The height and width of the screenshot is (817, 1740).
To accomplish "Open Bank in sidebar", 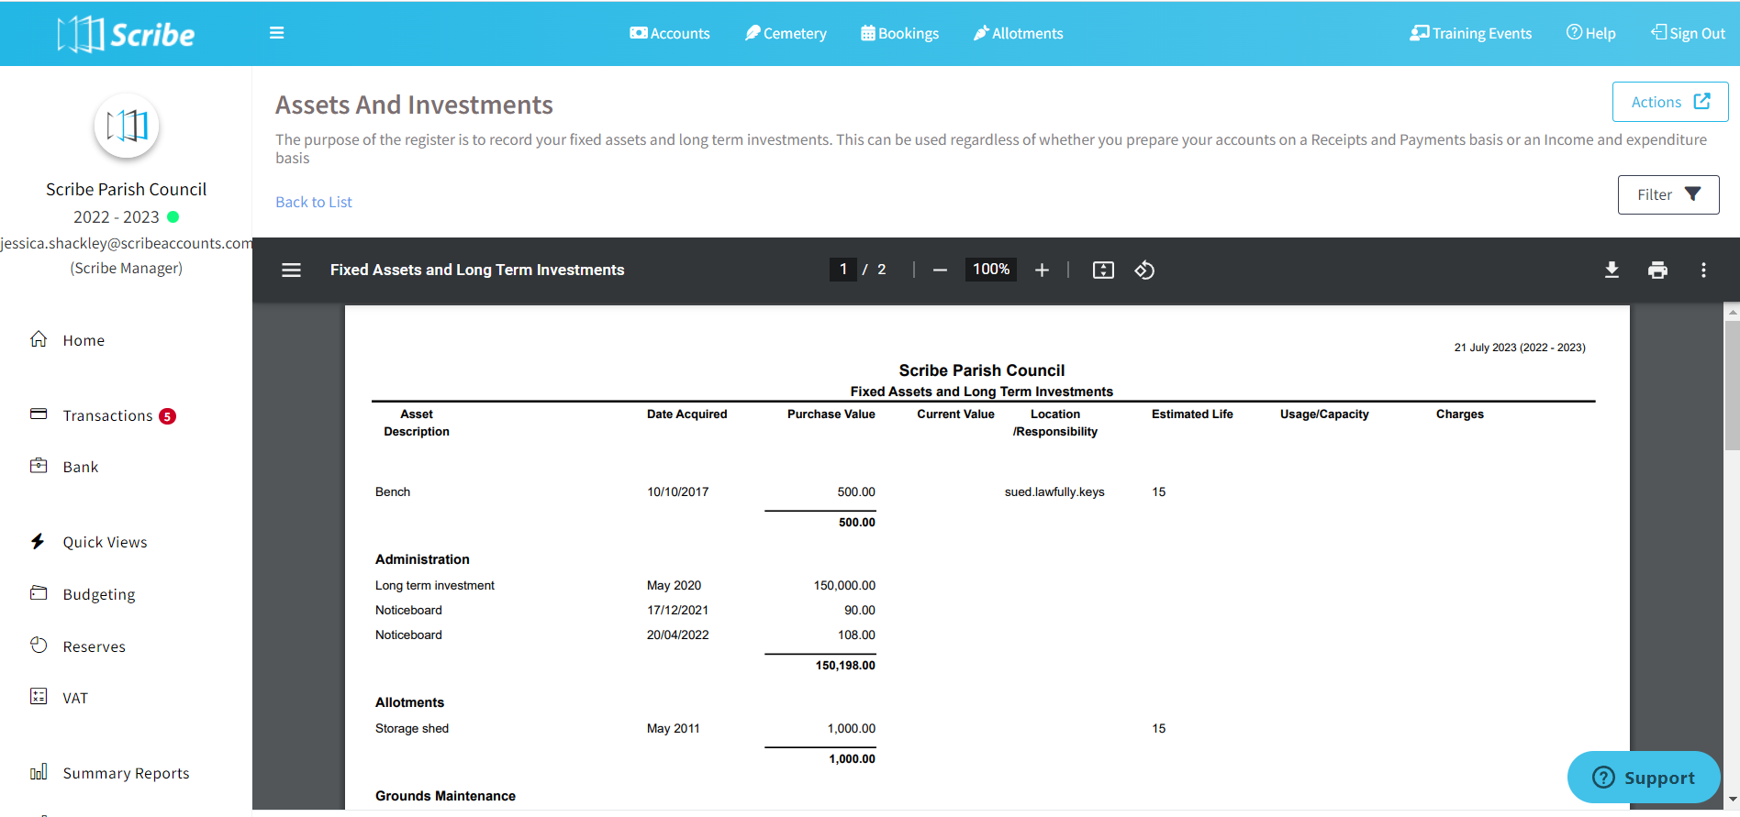I will (81, 467).
